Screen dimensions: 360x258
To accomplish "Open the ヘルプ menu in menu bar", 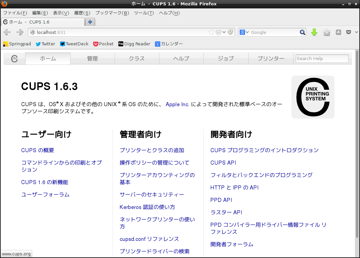I will [x=169, y=13].
